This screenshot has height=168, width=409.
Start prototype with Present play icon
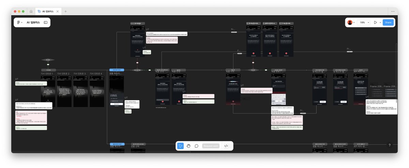click(x=375, y=22)
